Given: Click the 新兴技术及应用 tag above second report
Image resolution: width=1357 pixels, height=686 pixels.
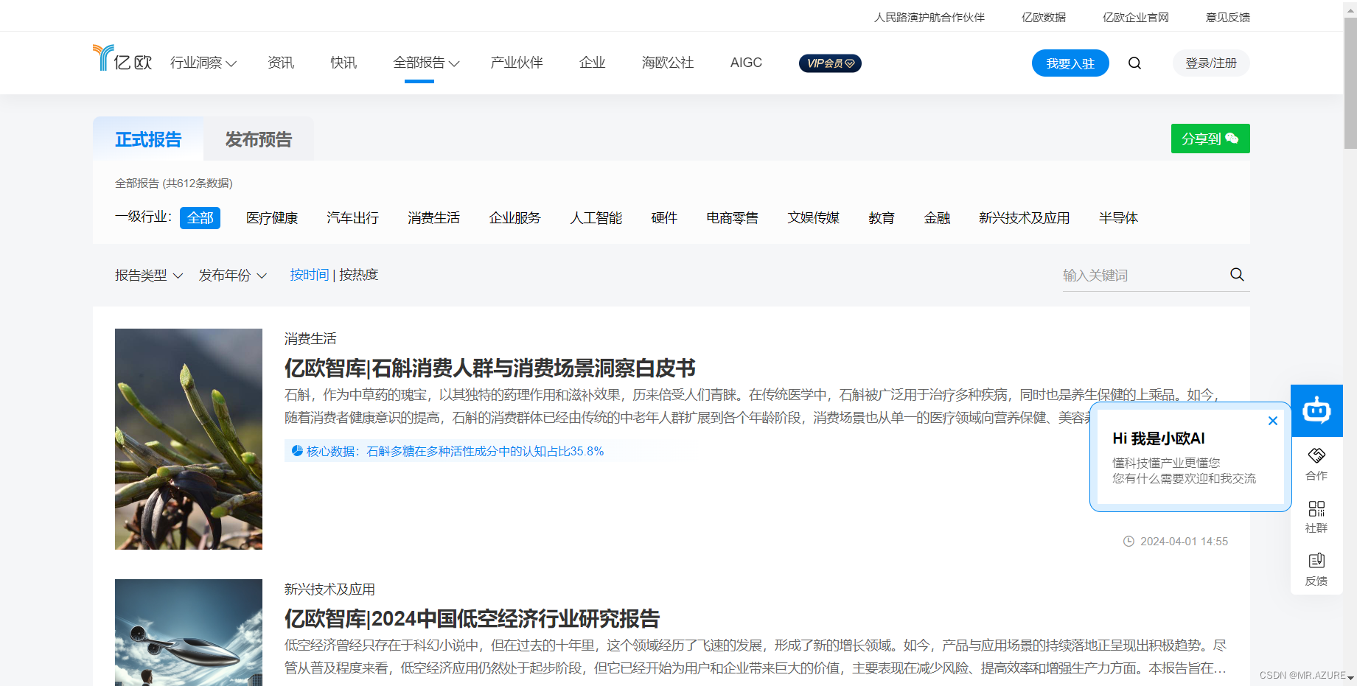Looking at the screenshot, I should (x=329, y=589).
